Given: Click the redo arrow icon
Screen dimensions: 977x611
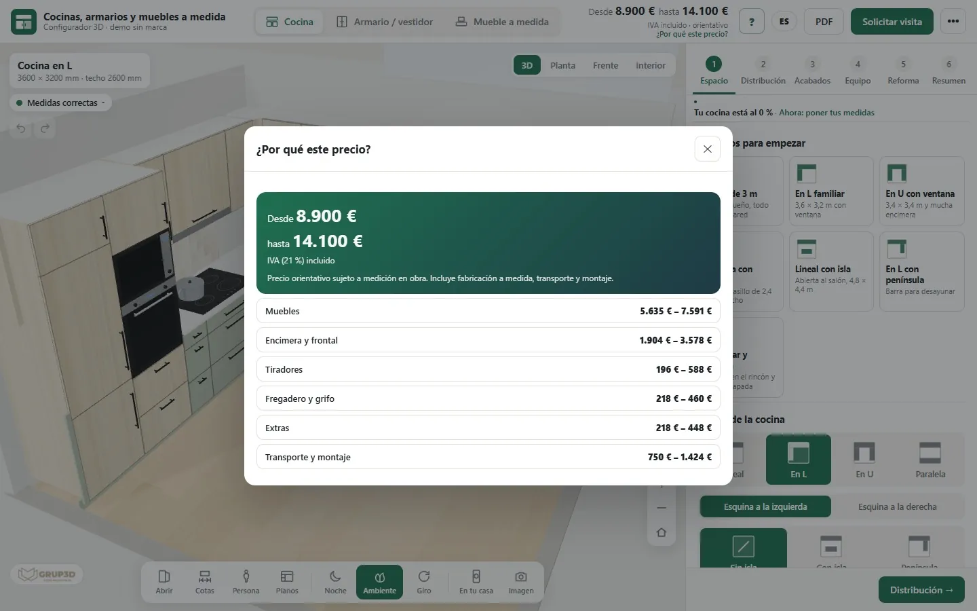Looking at the screenshot, I should (x=45, y=128).
